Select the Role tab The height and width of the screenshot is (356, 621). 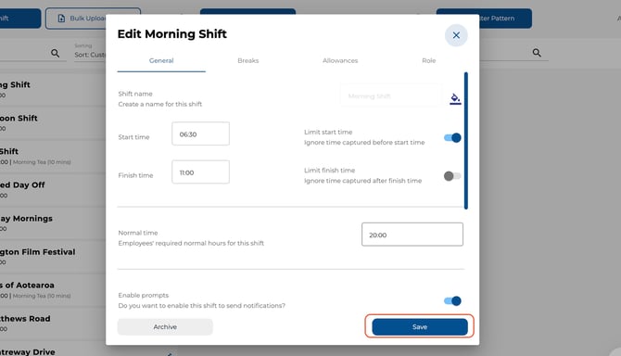(428, 60)
